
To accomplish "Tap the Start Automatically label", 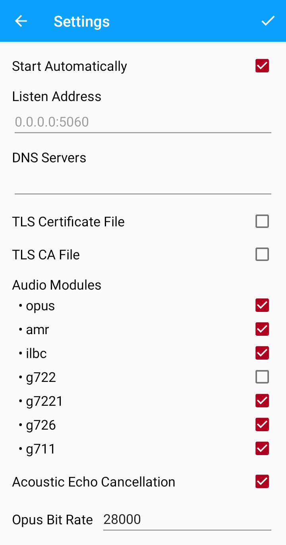I will (x=70, y=66).
